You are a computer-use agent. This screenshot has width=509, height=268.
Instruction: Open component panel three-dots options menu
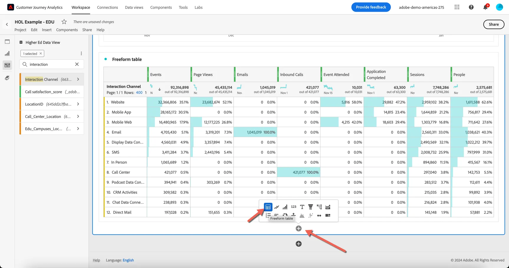click(x=81, y=53)
